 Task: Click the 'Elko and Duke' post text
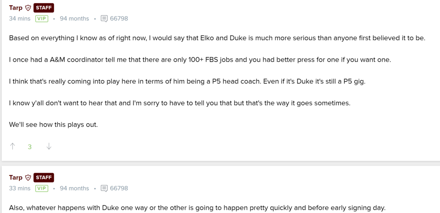[217, 38]
